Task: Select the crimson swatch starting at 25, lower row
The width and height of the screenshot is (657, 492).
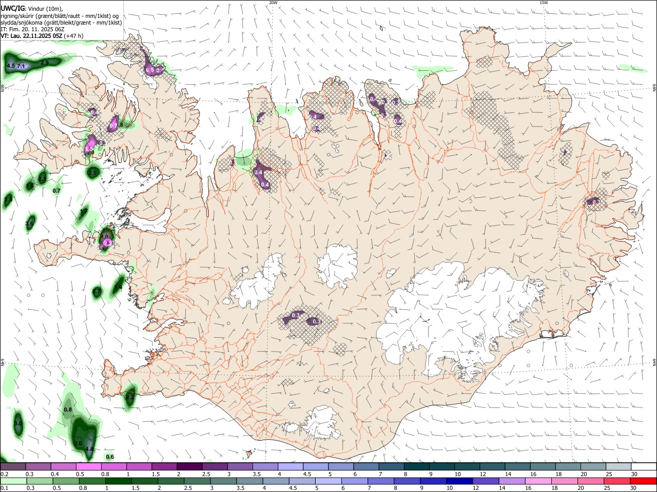Action: pos(617,481)
